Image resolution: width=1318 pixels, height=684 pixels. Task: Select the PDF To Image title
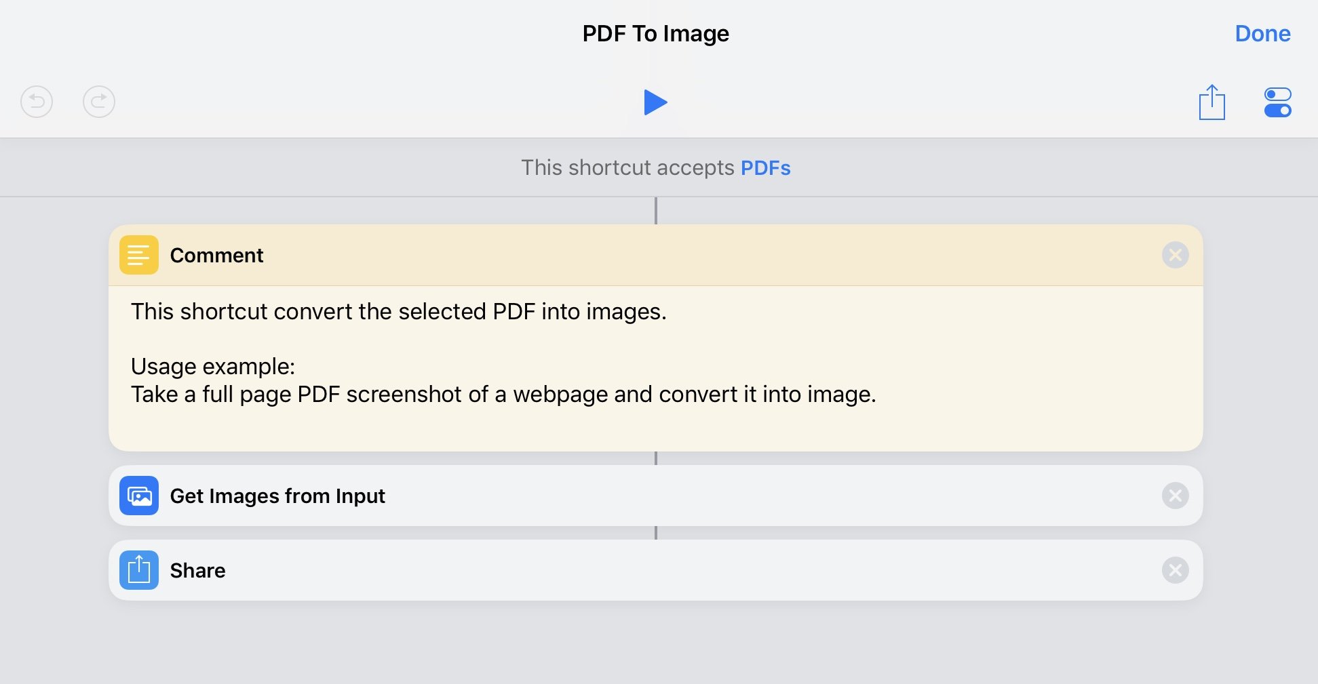pos(655,33)
